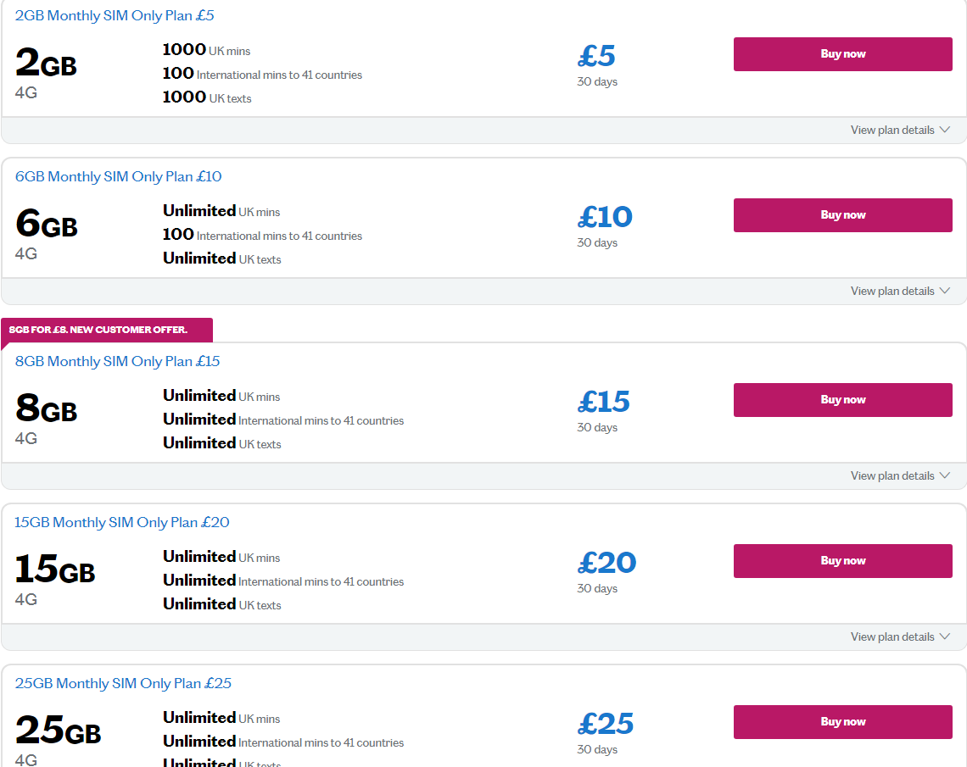Expand plan details for 6GB plan

tap(892, 292)
